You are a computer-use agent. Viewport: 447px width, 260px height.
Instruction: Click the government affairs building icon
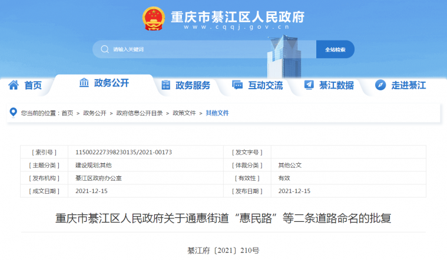pyautogui.click(x=84, y=83)
